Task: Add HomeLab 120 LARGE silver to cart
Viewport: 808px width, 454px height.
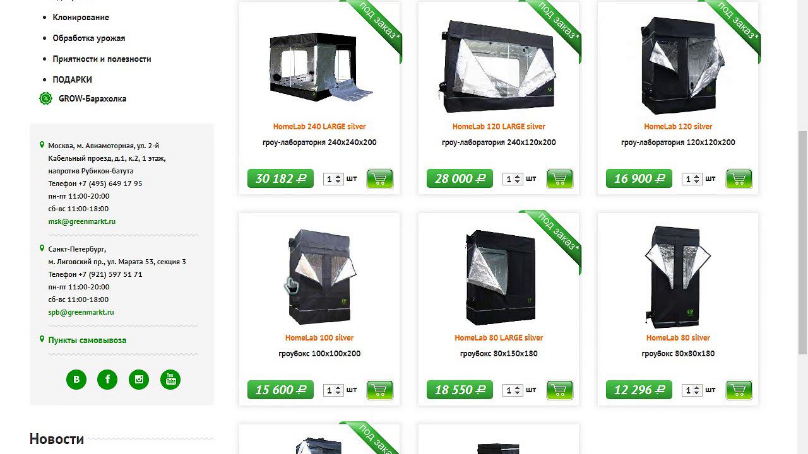Action: point(559,178)
